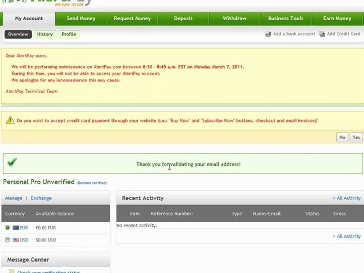Click the yellow warning triangle icon
Viewport: 364px width, 273px height.
click(10, 120)
